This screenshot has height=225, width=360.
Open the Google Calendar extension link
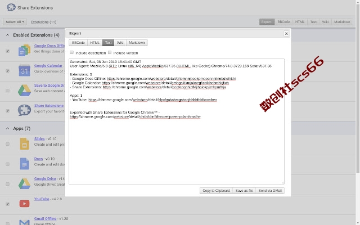tap(48, 66)
